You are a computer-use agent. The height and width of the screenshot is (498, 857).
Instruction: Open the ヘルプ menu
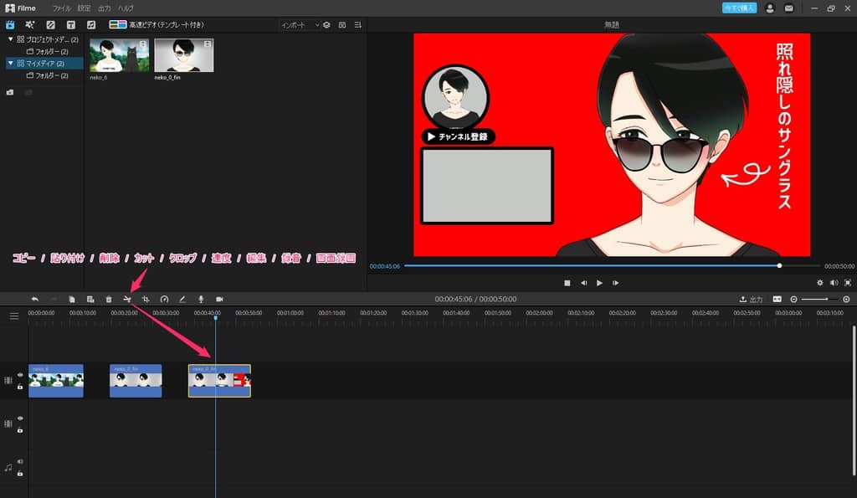pyautogui.click(x=126, y=8)
